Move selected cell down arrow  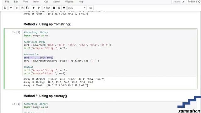39,8
